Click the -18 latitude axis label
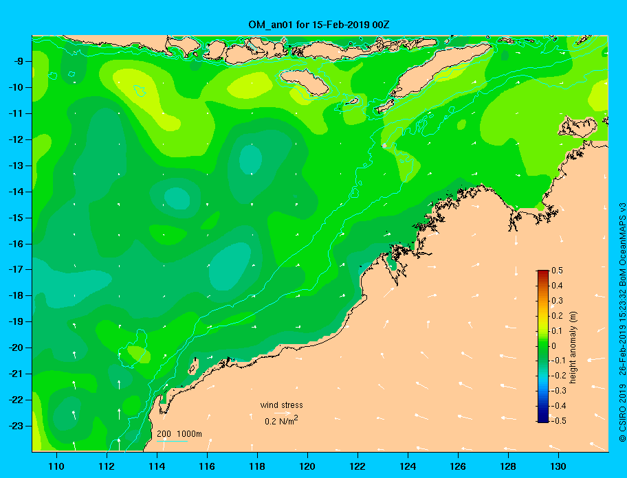Image resolution: width=627 pixels, height=478 pixels. [x=16, y=295]
